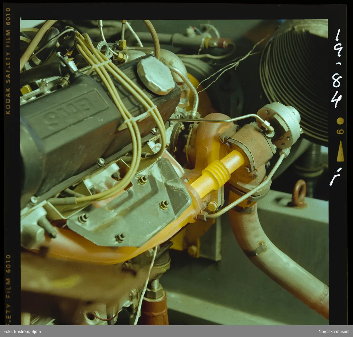
Task: Click the Nordiska museet caption text
Action: pyautogui.click(x=334, y=332)
